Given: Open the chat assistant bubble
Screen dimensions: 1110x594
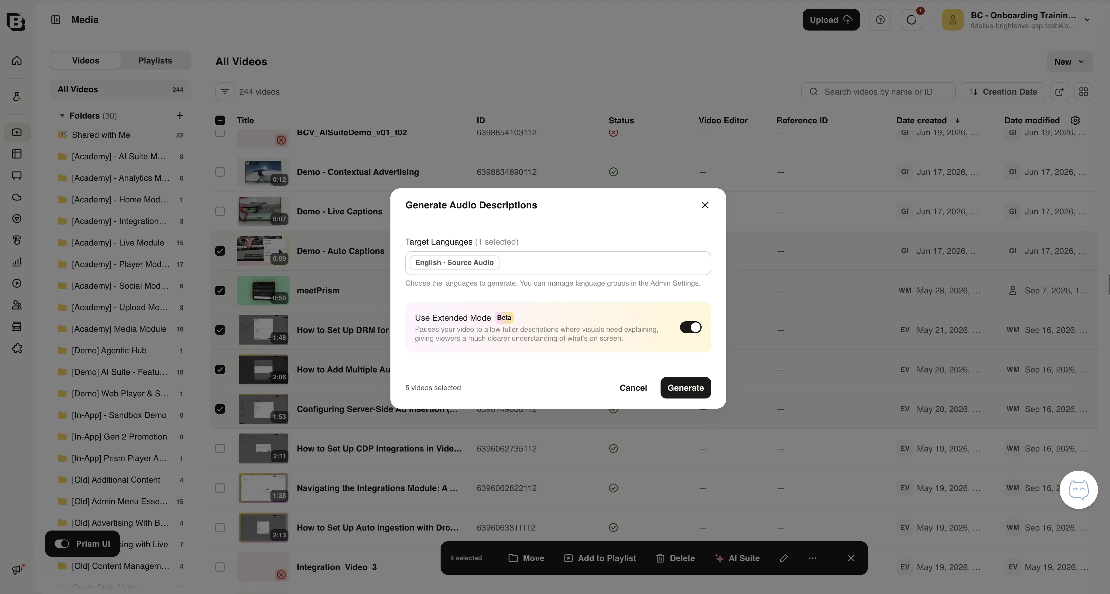Looking at the screenshot, I should (x=1079, y=490).
